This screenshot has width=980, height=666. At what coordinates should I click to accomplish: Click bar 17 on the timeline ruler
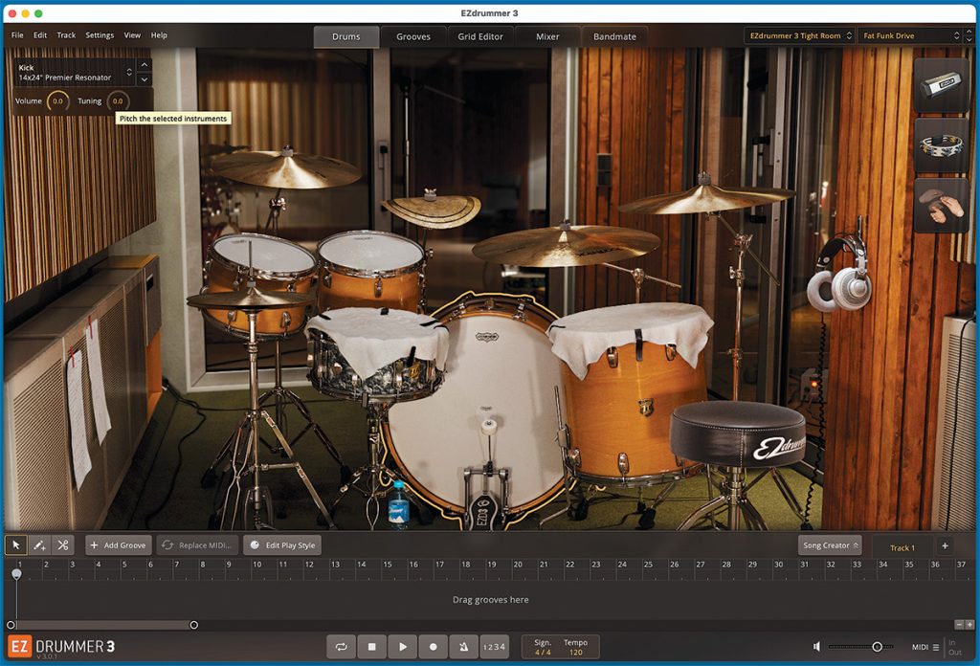(x=440, y=565)
